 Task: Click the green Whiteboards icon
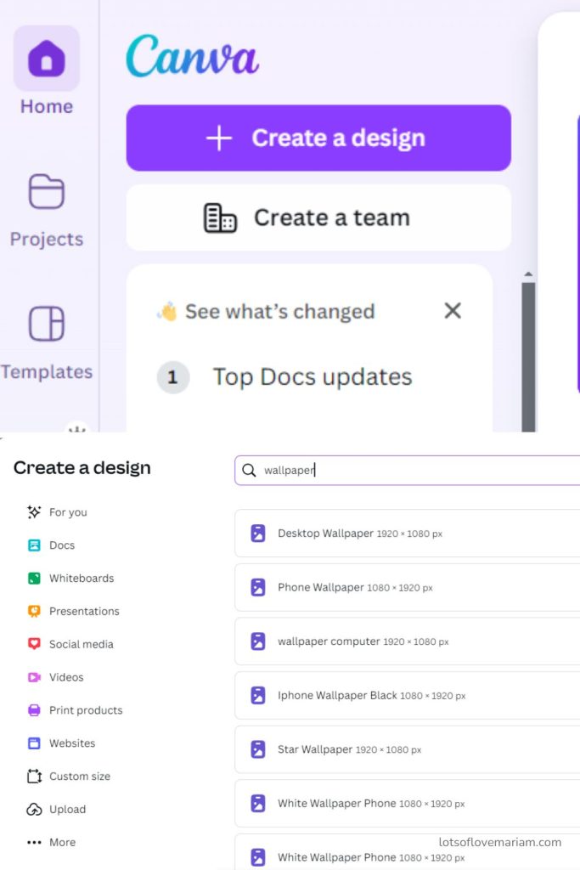(34, 578)
